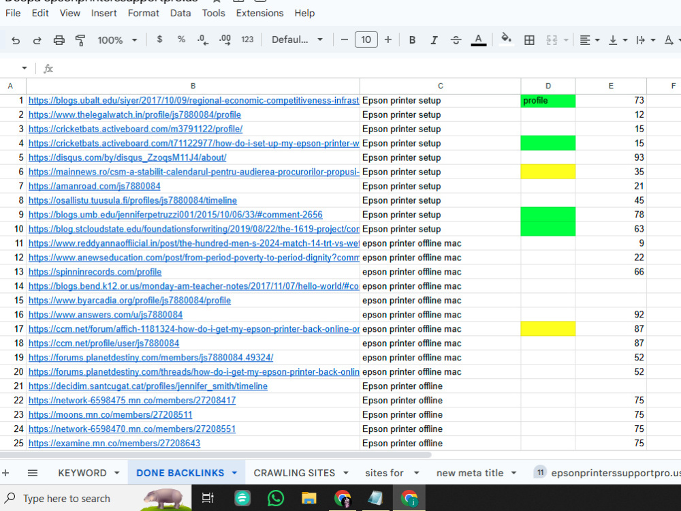Open borders options
The image size is (681, 511).
pyautogui.click(x=529, y=40)
